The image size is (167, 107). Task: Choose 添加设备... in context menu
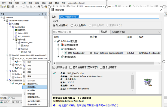35,87
